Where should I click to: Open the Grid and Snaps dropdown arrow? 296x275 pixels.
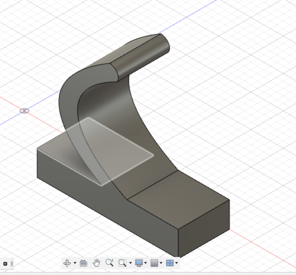(161, 263)
